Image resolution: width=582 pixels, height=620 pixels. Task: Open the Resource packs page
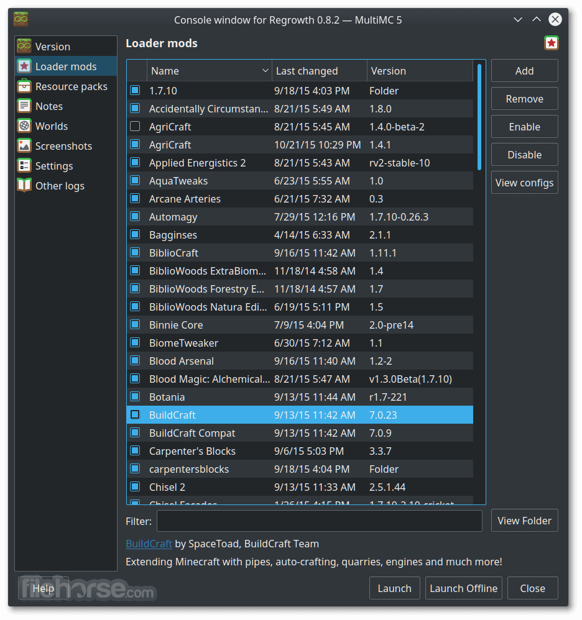(x=66, y=86)
